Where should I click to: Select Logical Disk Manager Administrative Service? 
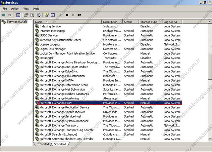67,53
